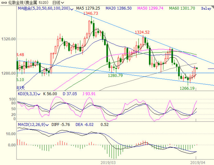Click the Delay status label
The height and width of the screenshot is (165, 214).
206,9
